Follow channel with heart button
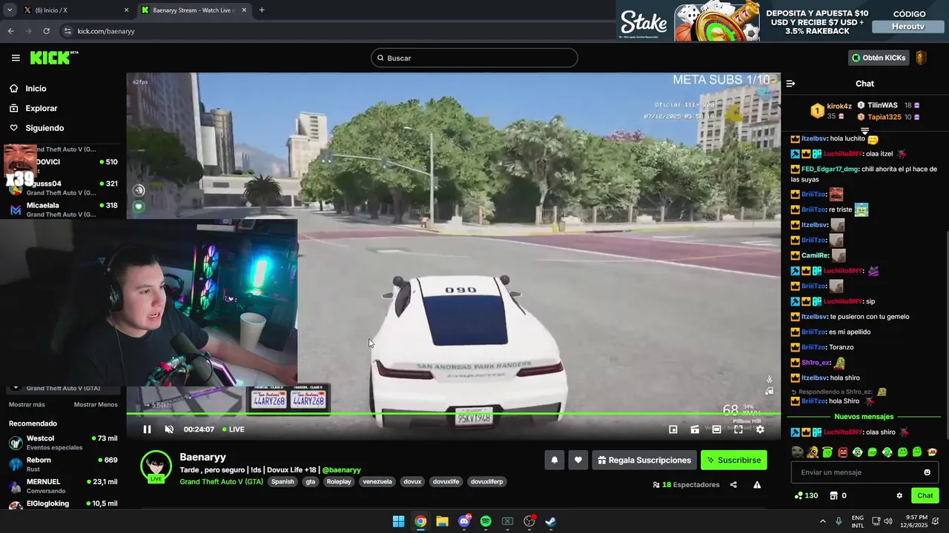 point(578,460)
